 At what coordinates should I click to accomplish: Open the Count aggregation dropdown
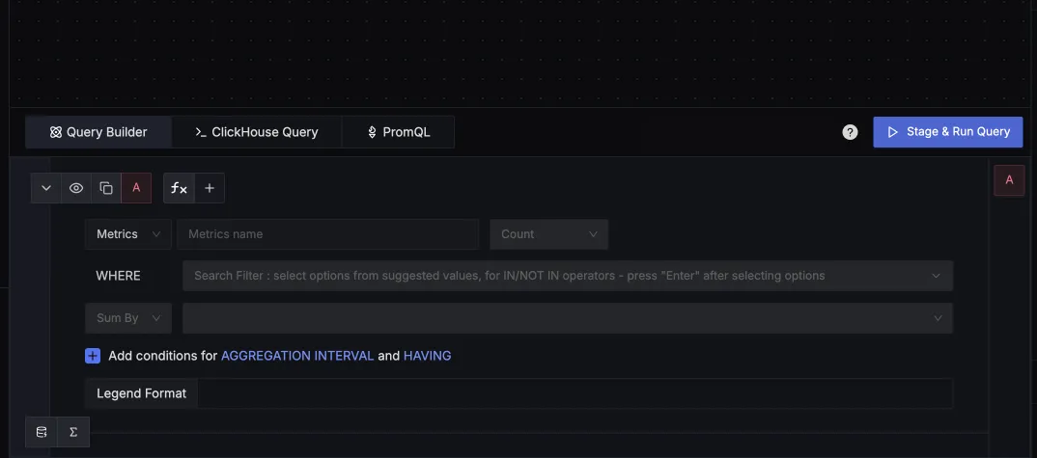coord(548,234)
